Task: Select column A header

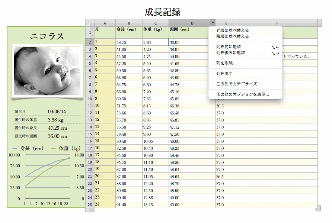Action: point(105,23)
